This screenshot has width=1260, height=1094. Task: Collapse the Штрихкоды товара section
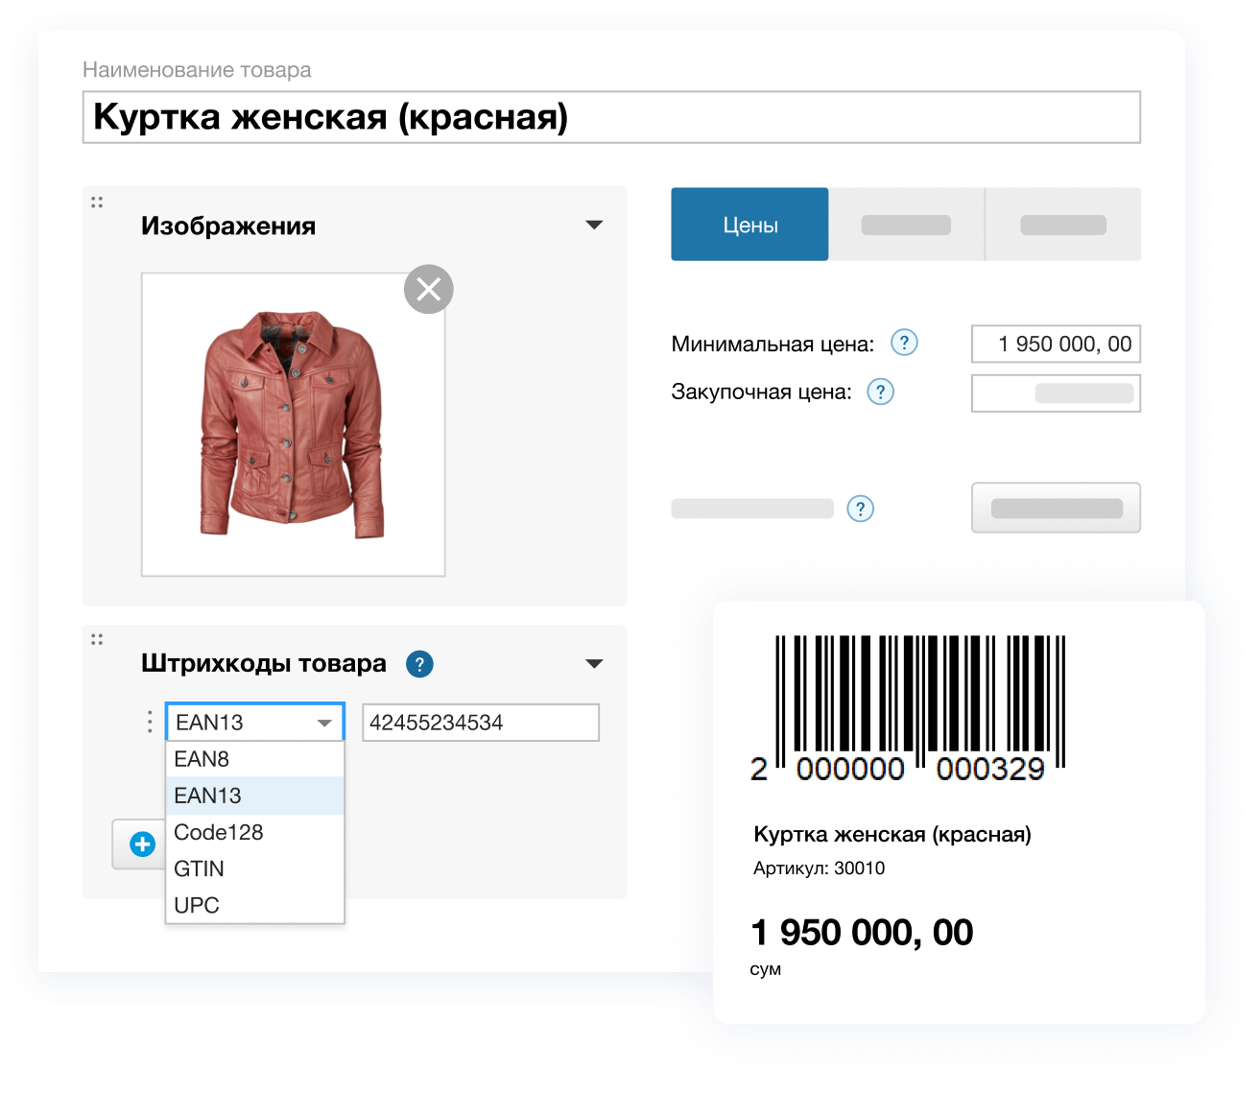pos(594,664)
